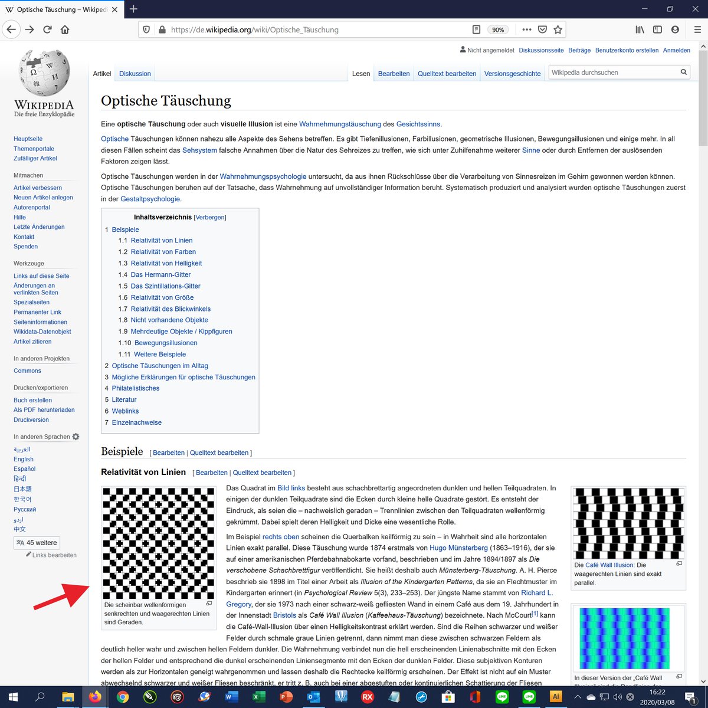Show tracking protection shield info
Viewport: 708px width, 708px height.
(147, 29)
